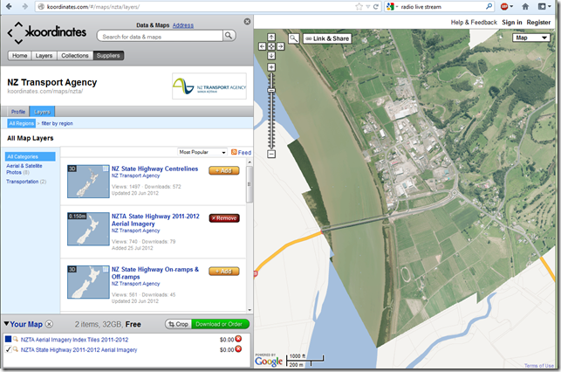561x372 pixels.
Task: Open On-ramps & Off-ramps layer thumbnail
Action: point(88,282)
